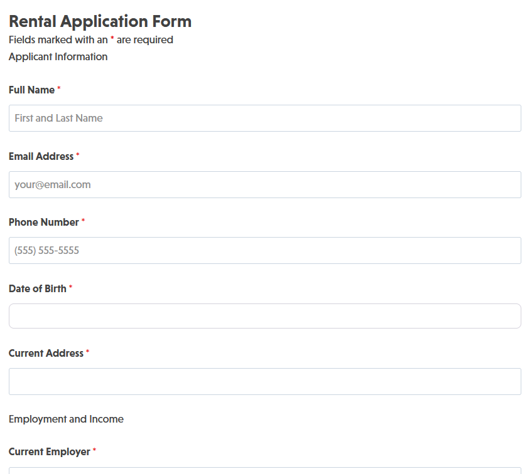Click the red asterisk after Current Employer
This screenshot has width=532, height=474.
pyautogui.click(x=95, y=451)
